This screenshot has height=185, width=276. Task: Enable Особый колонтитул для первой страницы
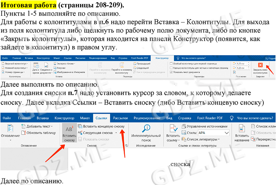(x=171, y=64)
